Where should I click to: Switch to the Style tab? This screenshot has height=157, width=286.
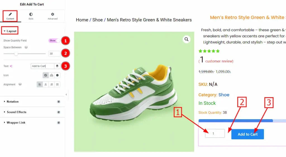31,16
